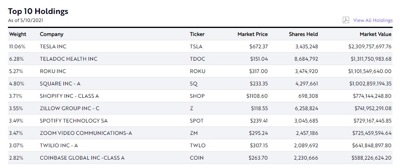Viewport: 409px width, 168px height.
Task: Click the Shares Held column header
Action: pos(303,34)
